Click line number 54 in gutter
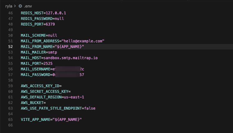This screenshot has width=233, height=133. pyautogui.click(x=10, y=58)
